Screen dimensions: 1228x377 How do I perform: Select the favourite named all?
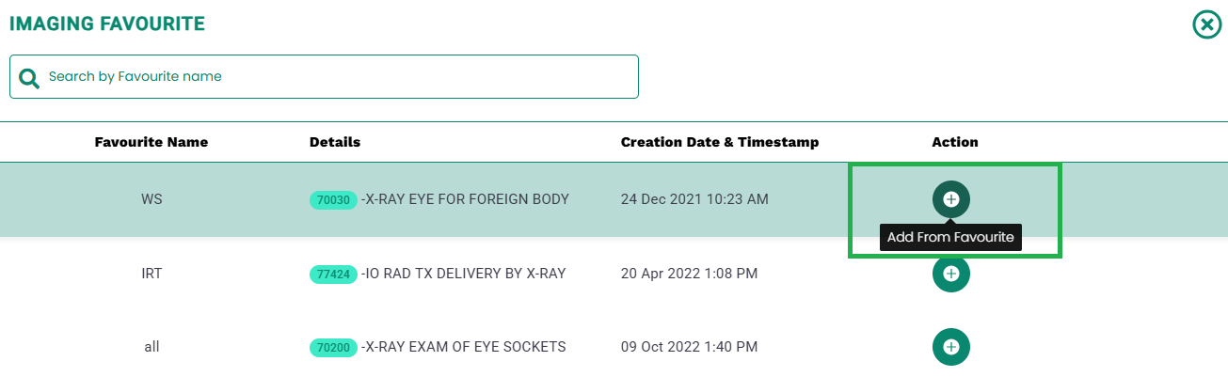pos(152,347)
